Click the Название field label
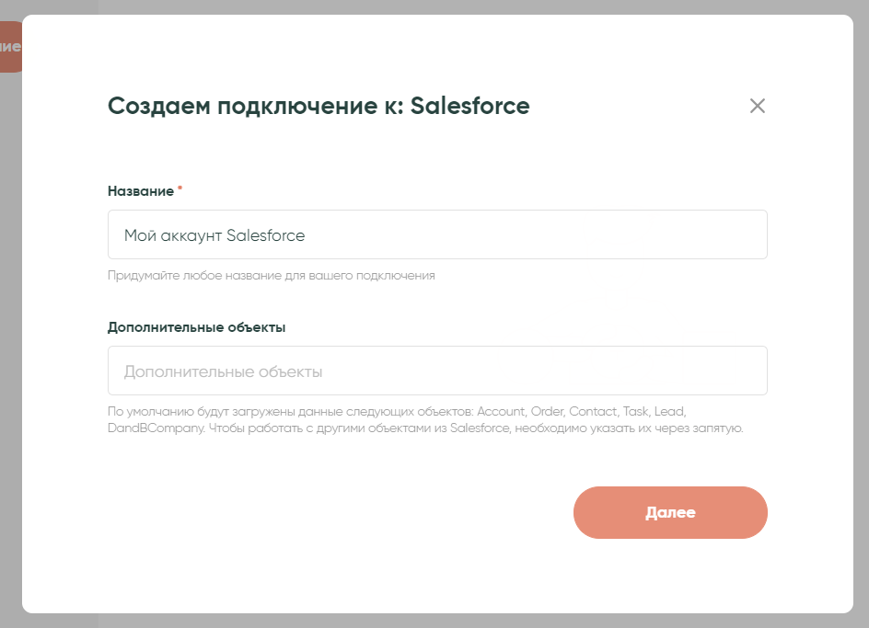 pyautogui.click(x=140, y=191)
